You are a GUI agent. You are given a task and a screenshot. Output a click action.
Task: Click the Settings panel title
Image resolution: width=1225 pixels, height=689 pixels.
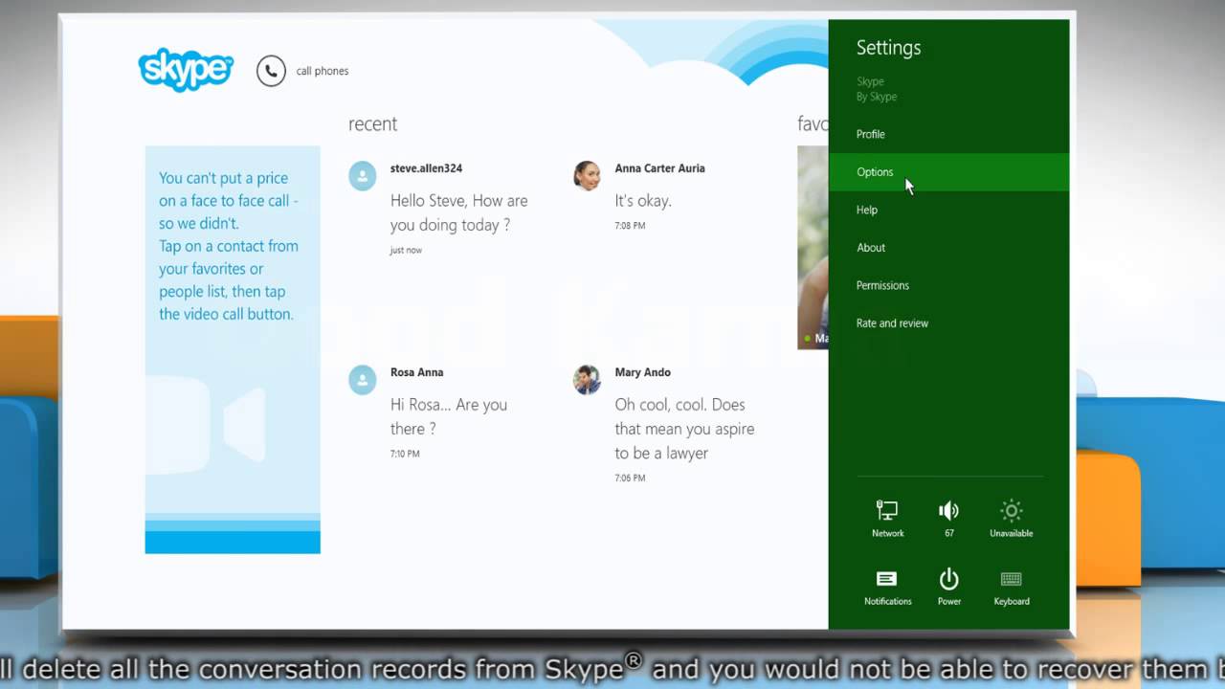(x=888, y=48)
